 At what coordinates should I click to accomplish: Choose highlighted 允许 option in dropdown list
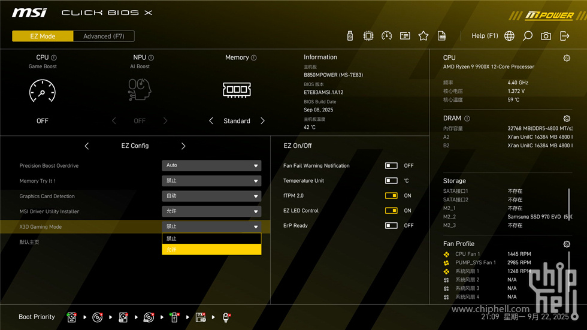click(211, 250)
